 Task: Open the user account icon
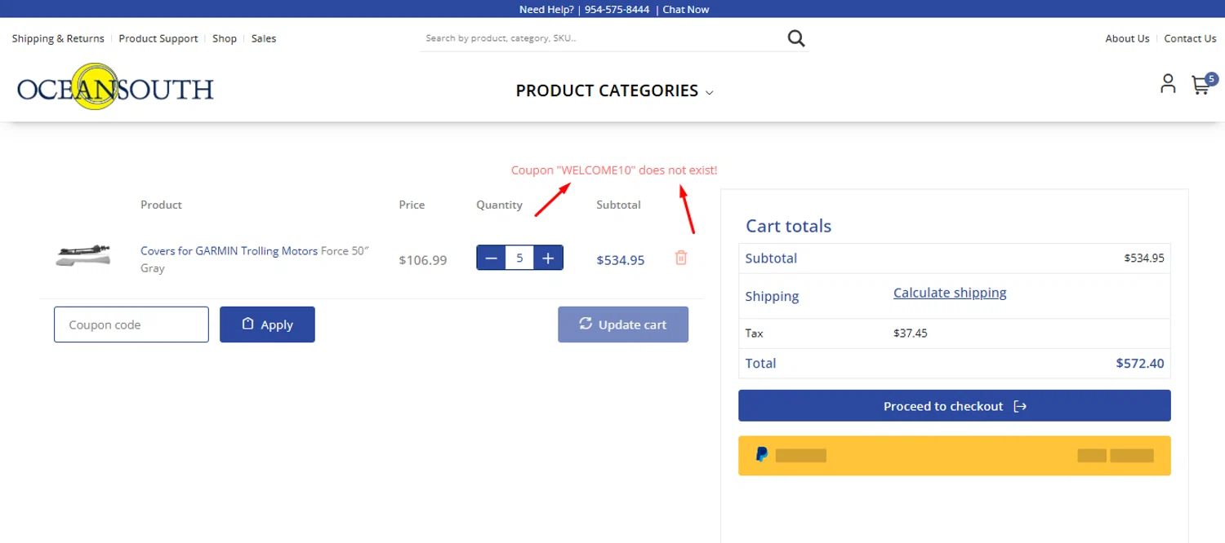(1168, 83)
